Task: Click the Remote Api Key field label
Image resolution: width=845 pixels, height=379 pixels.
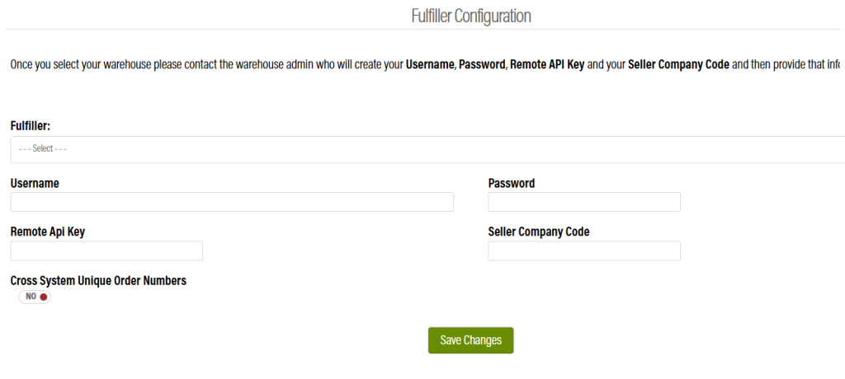Action: pyautogui.click(x=48, y=232)
